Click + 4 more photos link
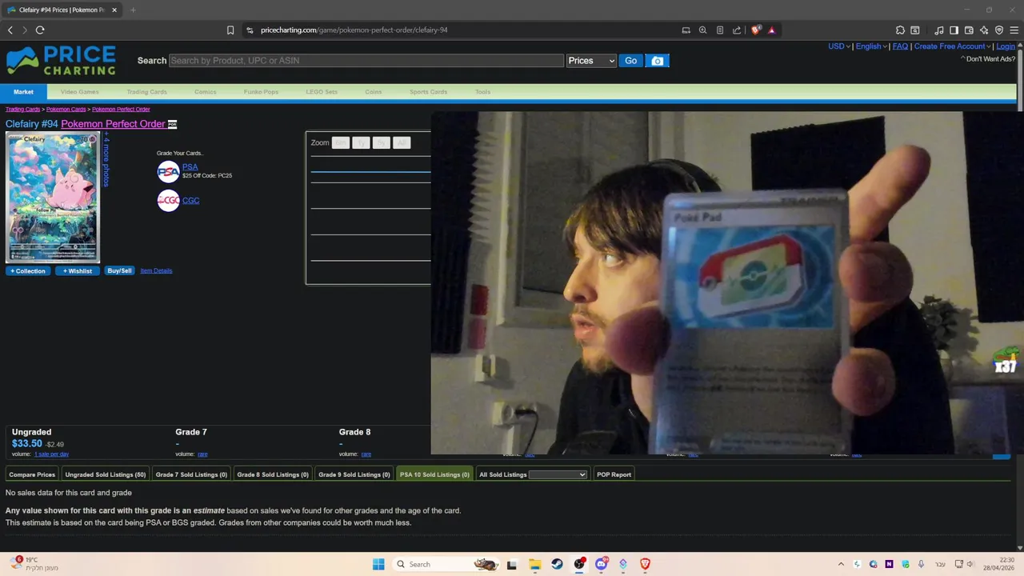The height and width of the screenshot is (576, 1024). (106, 160)
